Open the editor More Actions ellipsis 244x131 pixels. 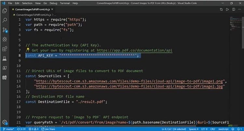click(x=239, y=9)
